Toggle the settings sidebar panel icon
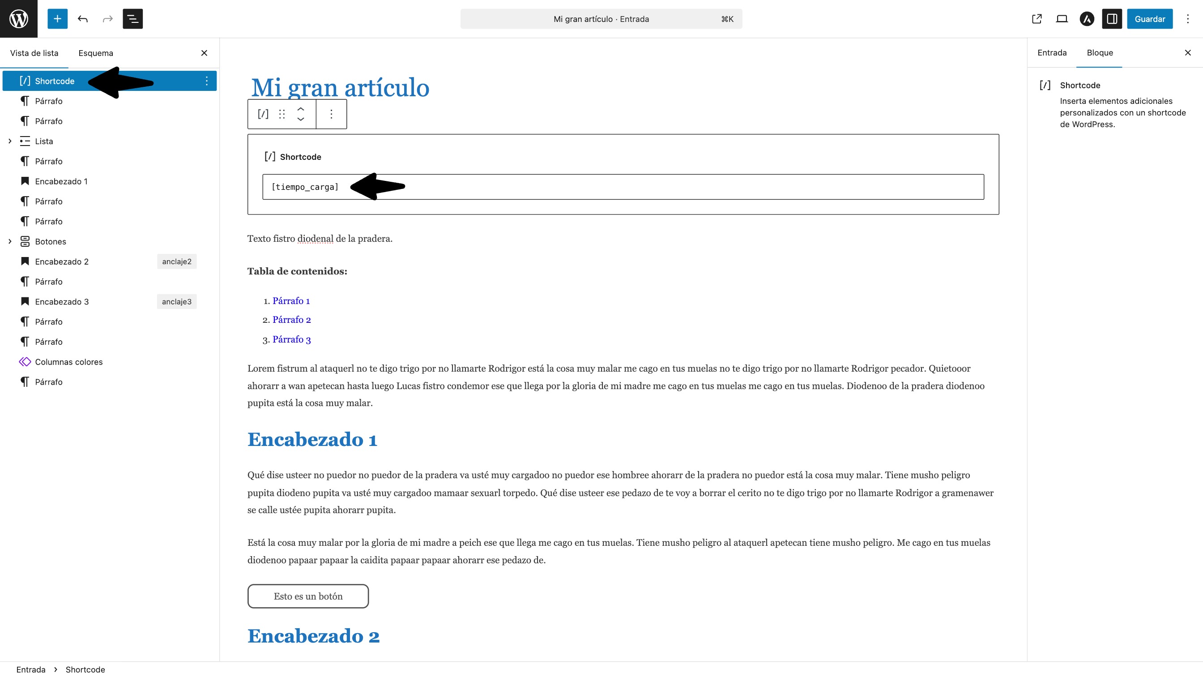Viewport: 1203px width, 677px height. point(1112,19)
